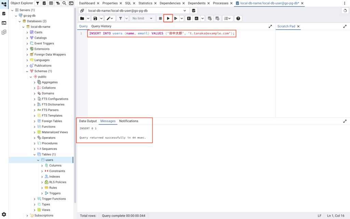
Task: Click the settings gear in left sidebar
Action: coord(4,214)
